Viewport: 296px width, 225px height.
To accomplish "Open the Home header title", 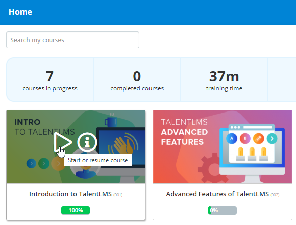I will tap(20, 12).
